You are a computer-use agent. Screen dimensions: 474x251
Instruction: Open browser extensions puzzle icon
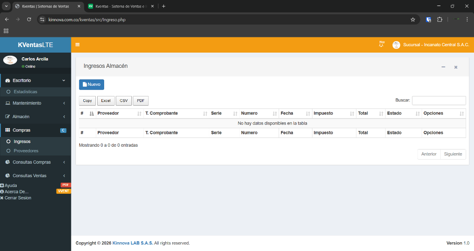click(440, 19)
